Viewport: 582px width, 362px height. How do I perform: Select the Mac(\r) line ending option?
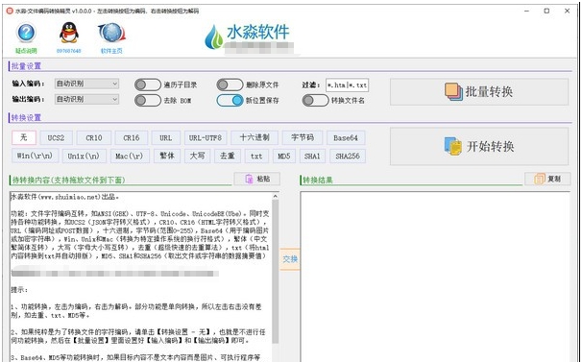pos(130,156)
